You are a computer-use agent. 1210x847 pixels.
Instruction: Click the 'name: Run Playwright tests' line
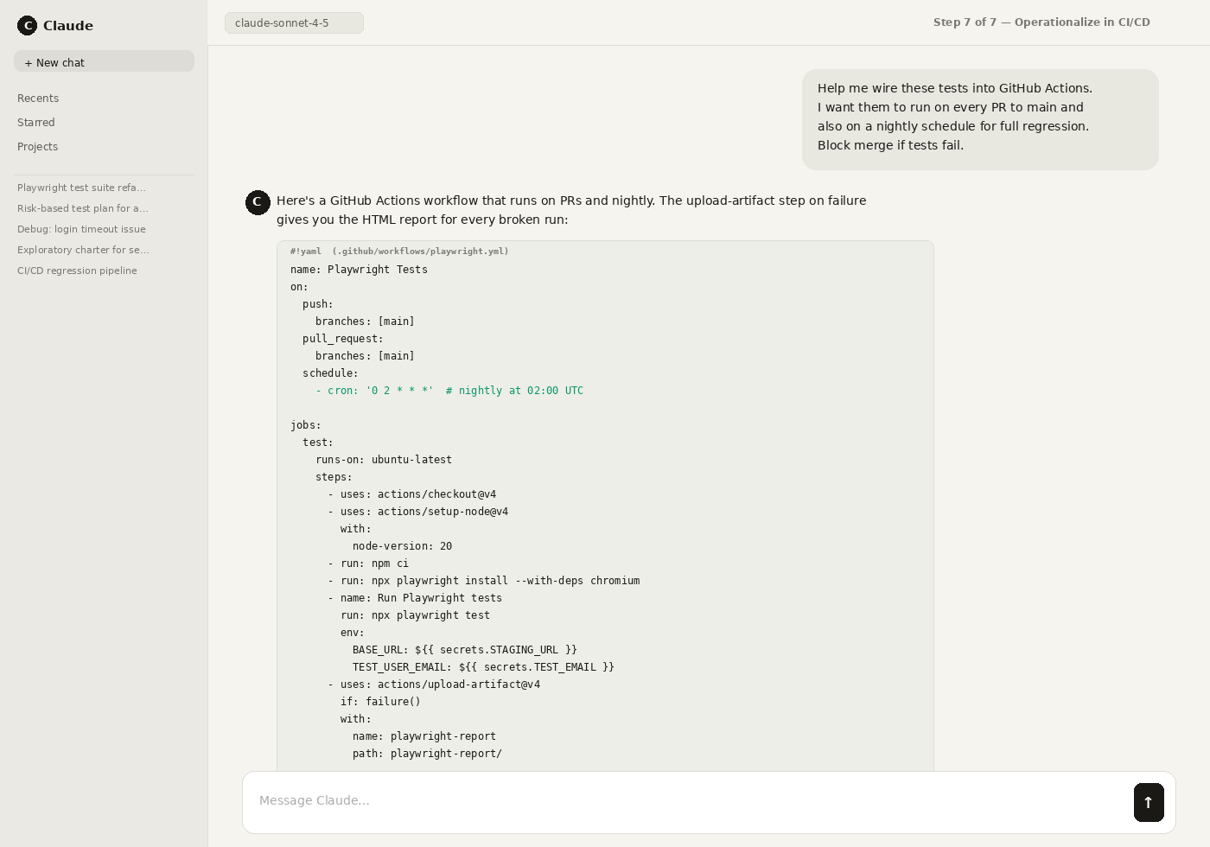pyautogui.click(x=415, y=598)
